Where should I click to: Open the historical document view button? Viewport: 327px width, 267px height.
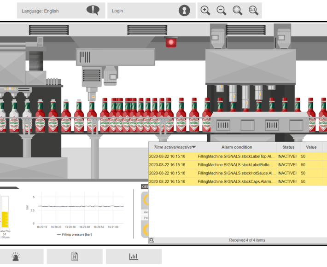[75, 256]
